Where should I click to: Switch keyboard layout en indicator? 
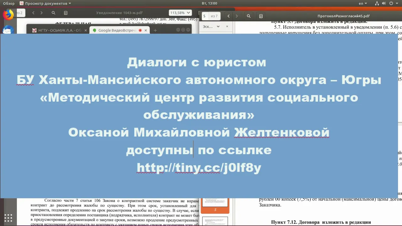(362, 3)
